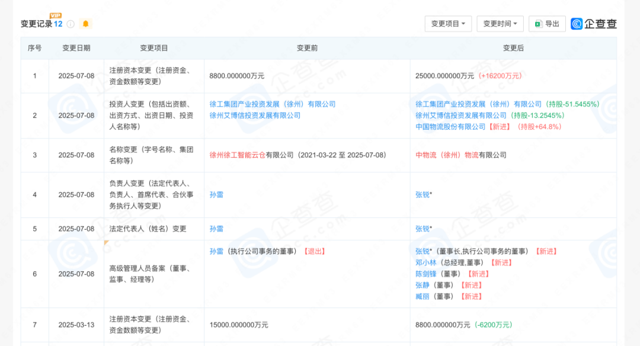Click the 15000.000000万元 value
This screenshot has height=346, width=640.
pos(239,325)
